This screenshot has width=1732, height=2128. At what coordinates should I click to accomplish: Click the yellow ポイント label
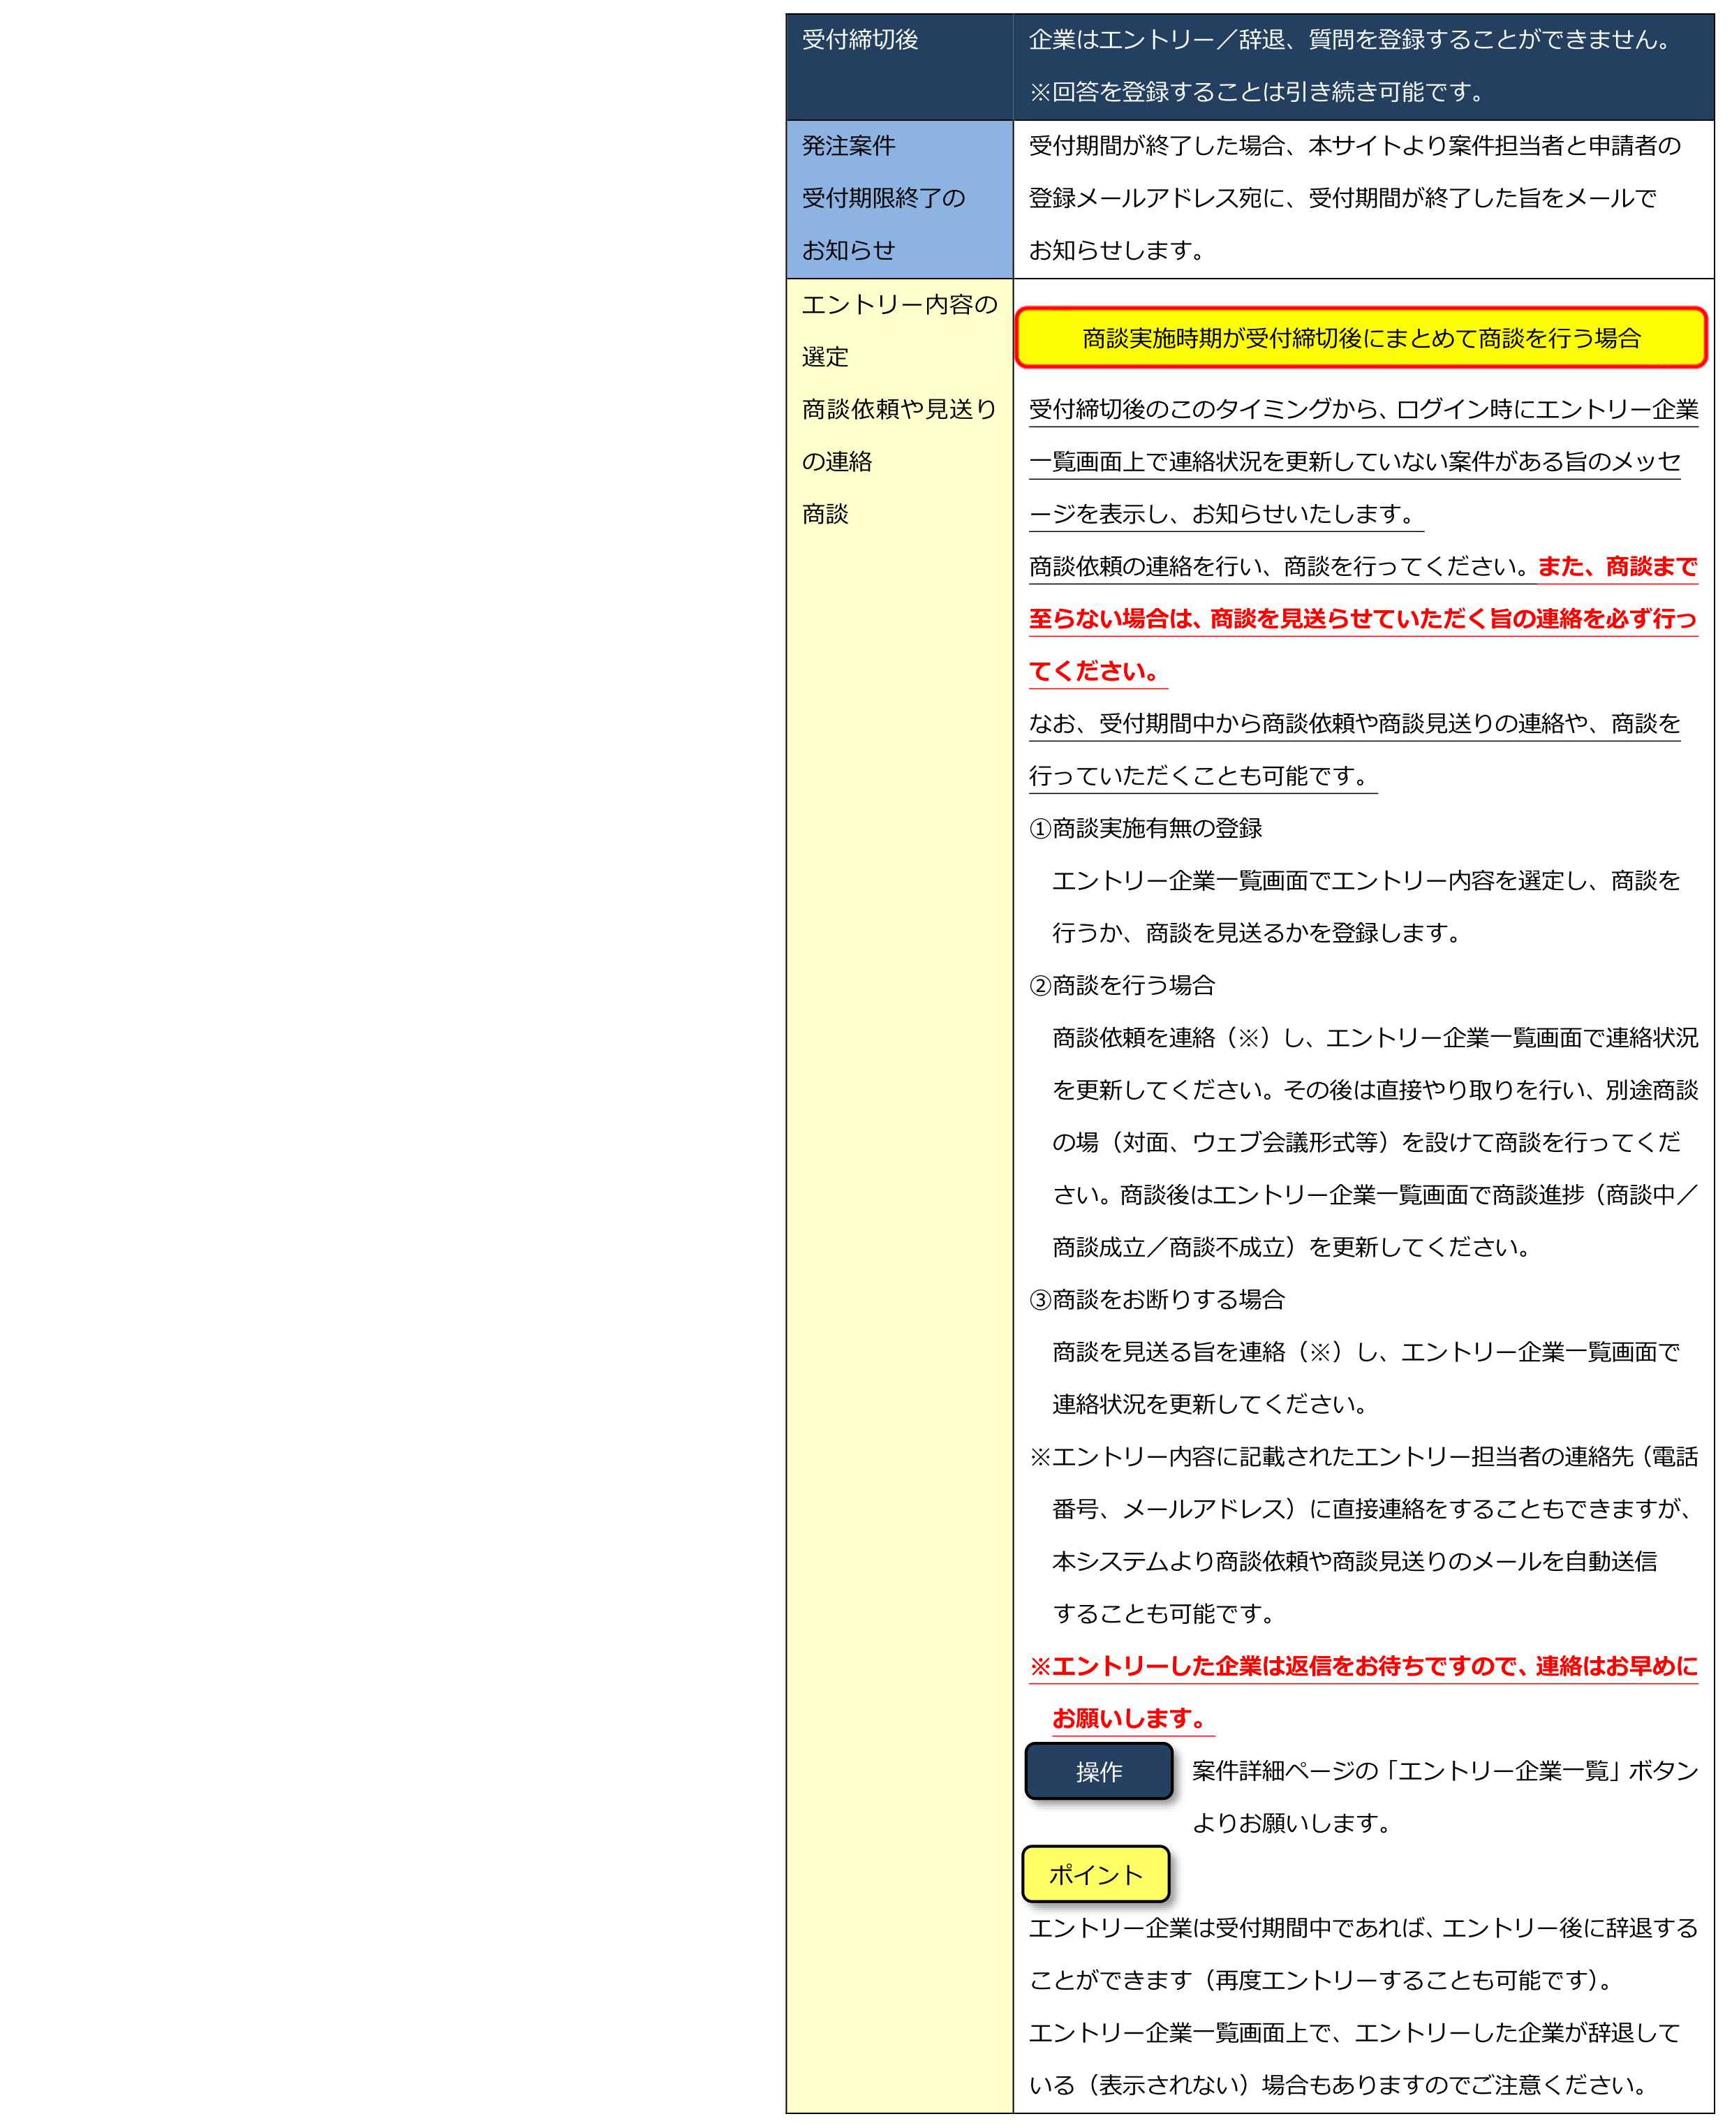click(1095, 1875)
